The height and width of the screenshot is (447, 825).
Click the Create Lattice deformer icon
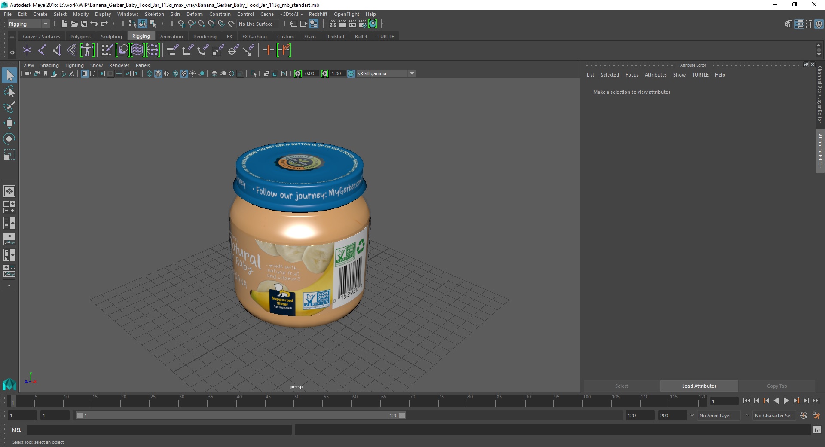[x=137, y=50]
